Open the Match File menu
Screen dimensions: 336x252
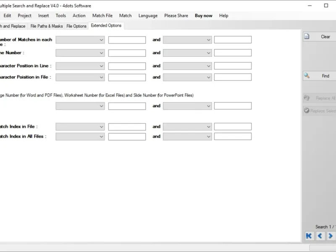tap(102, 16)
